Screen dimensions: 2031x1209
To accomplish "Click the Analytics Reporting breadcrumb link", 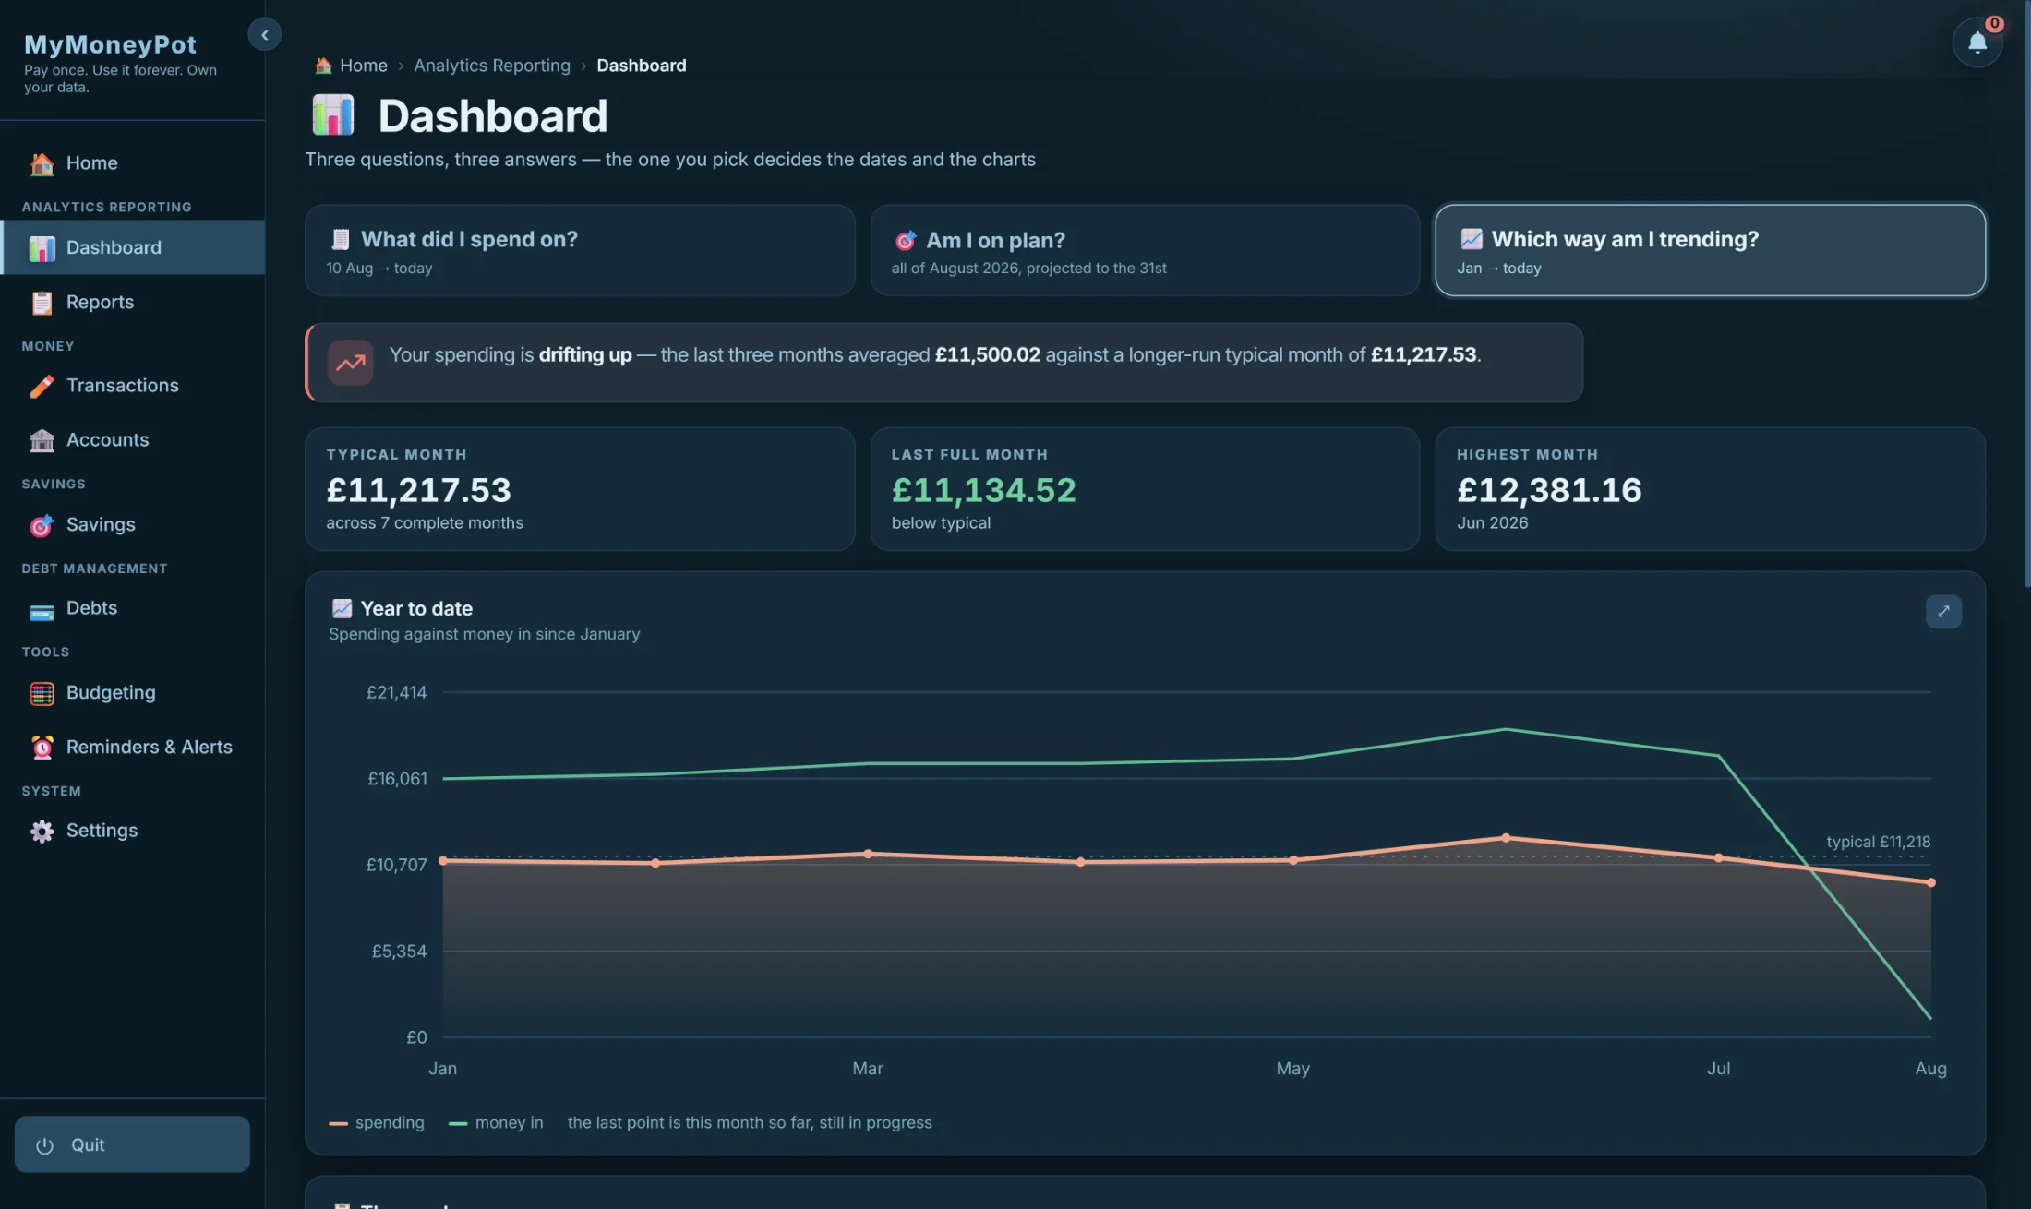I will (492, 66).
